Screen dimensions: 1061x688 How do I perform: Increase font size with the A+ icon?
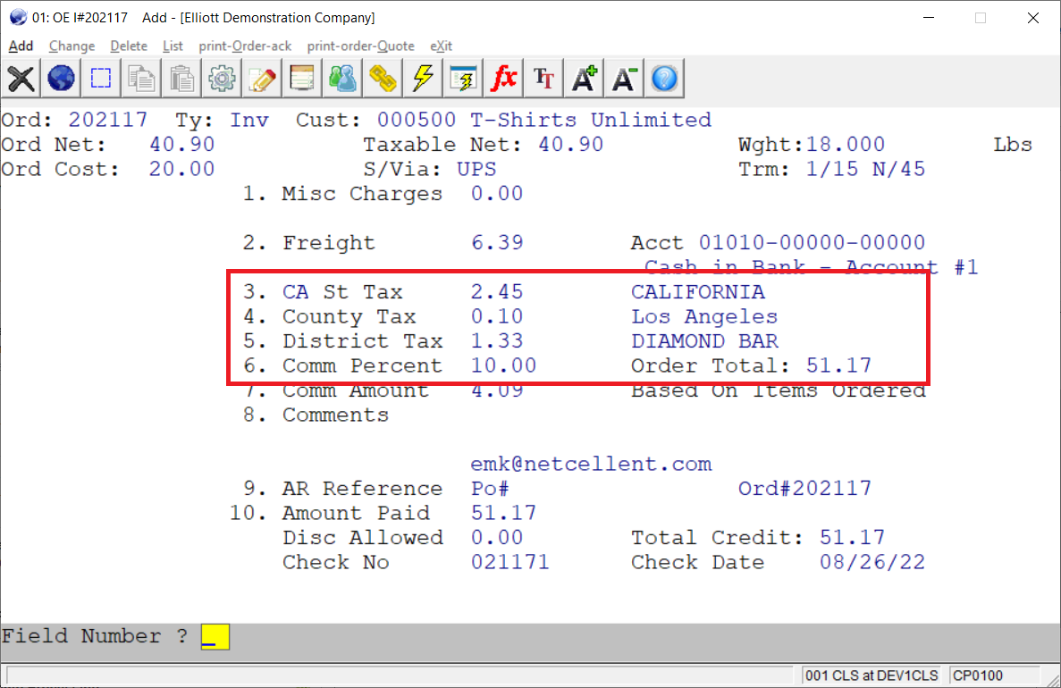point(584,79)
